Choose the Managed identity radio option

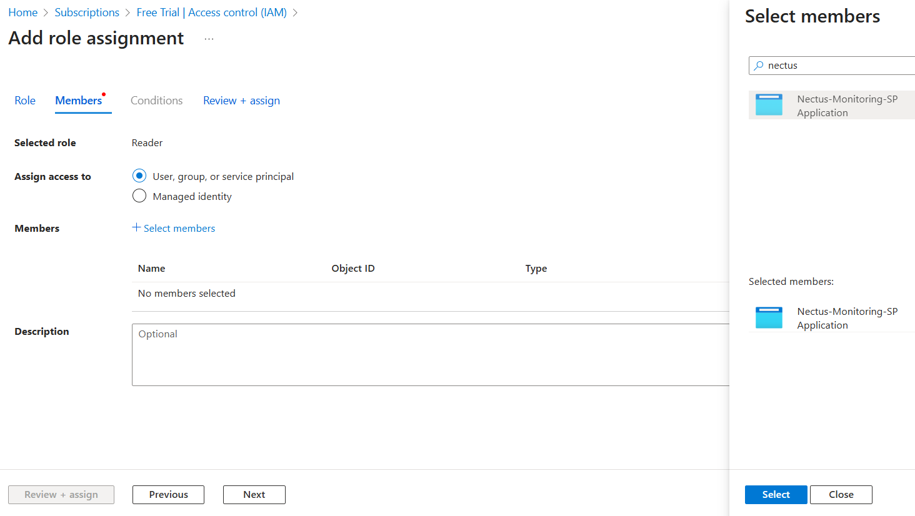point(139,196)
